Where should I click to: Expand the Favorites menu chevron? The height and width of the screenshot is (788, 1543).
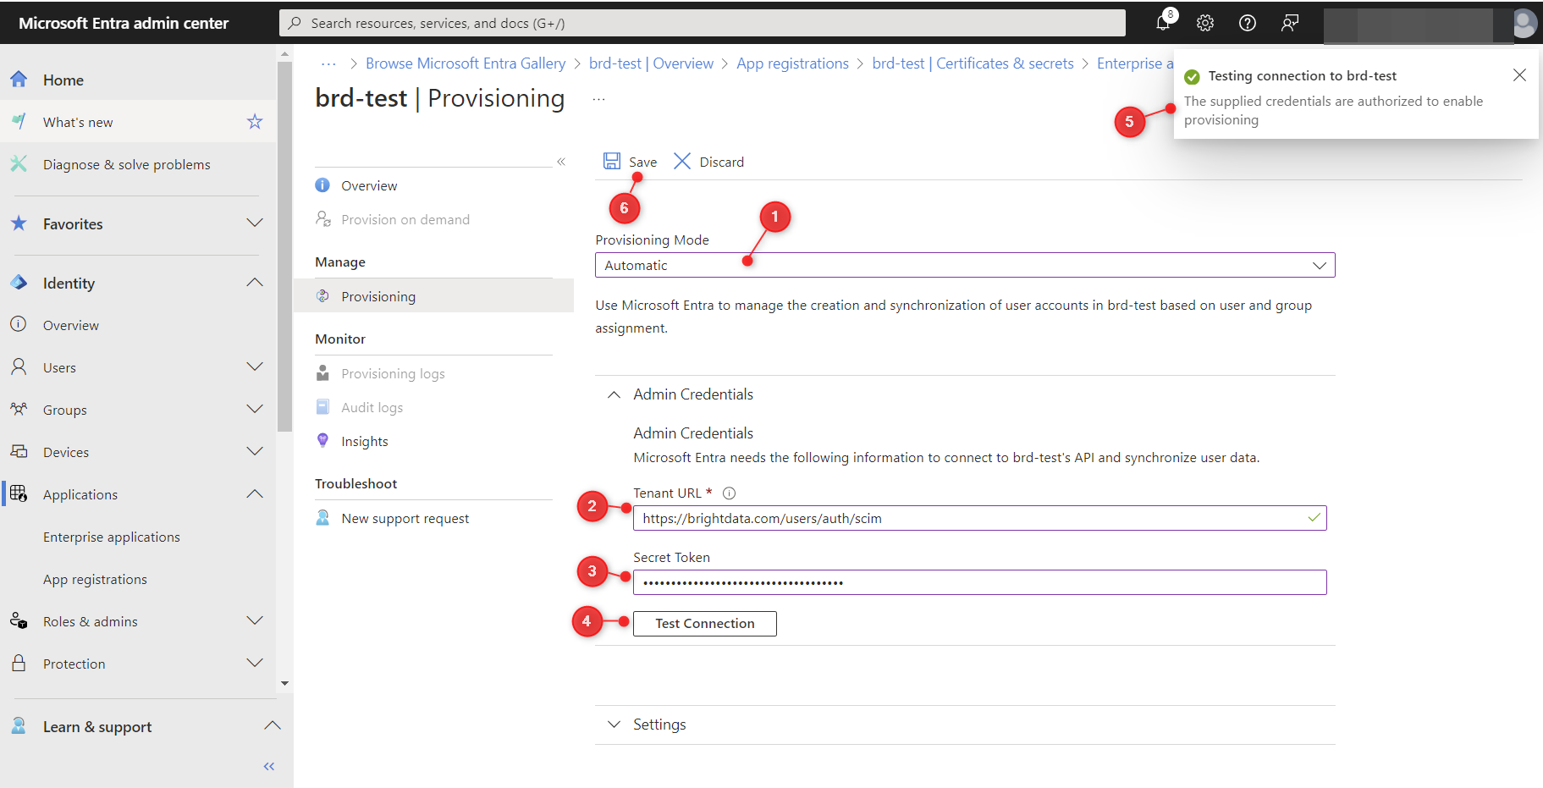(x=255, y=223)
